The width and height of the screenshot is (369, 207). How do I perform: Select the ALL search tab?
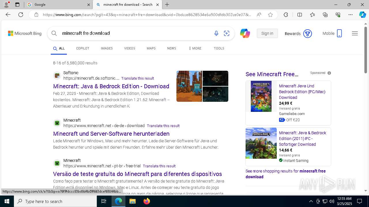coord(59,49)
